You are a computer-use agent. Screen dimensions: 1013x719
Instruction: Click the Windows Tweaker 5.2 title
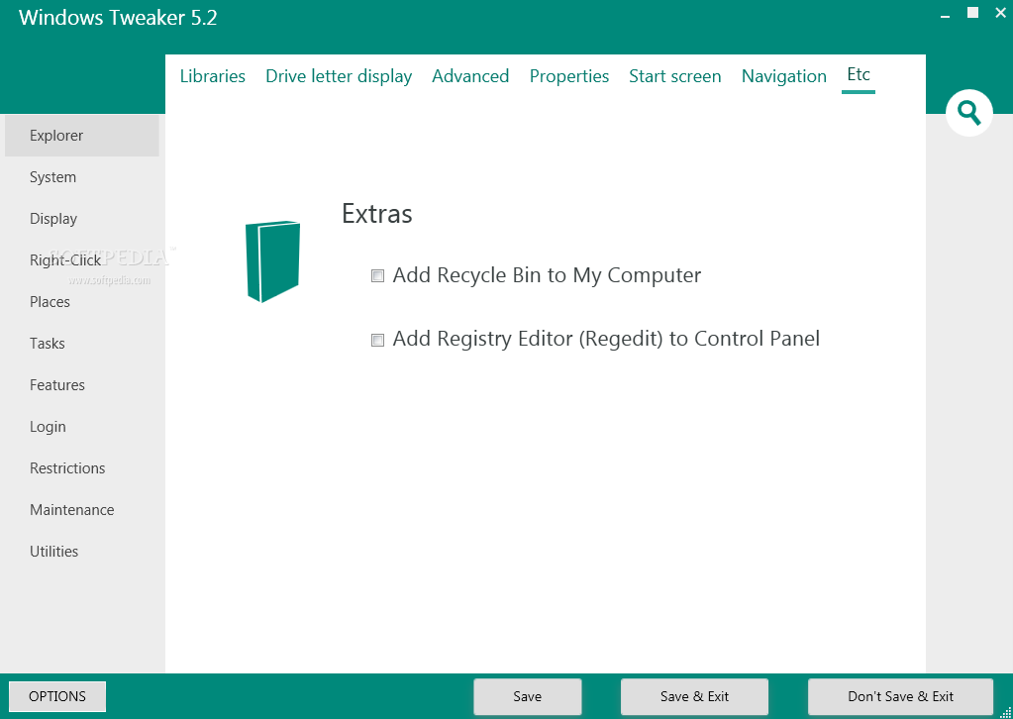pyautogui.click(x=118, y=18)
